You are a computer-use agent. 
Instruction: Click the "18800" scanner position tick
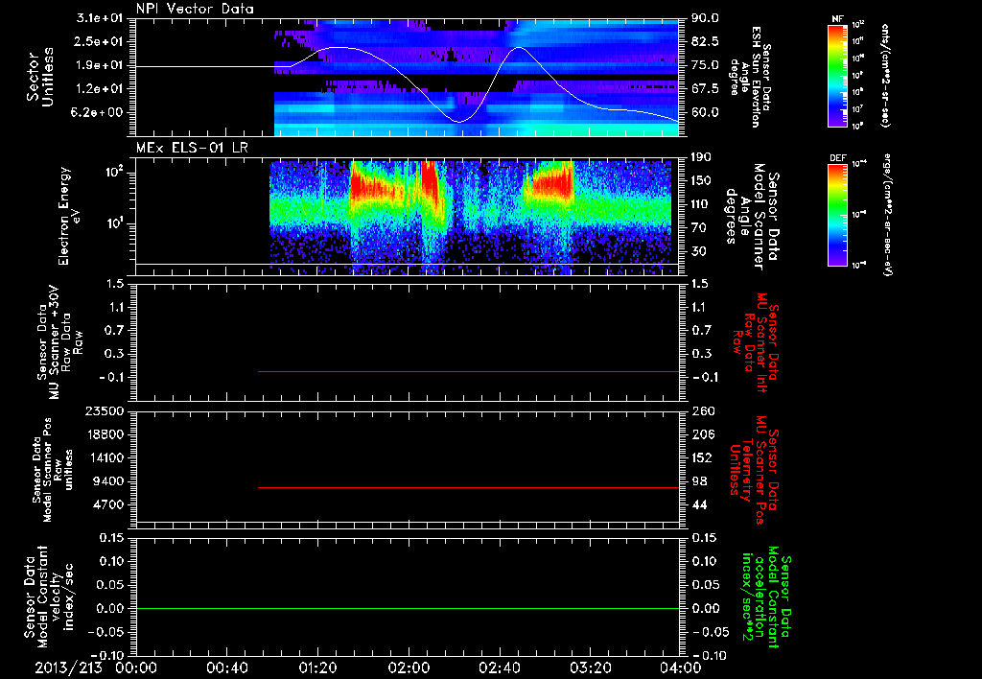point(105,434)
